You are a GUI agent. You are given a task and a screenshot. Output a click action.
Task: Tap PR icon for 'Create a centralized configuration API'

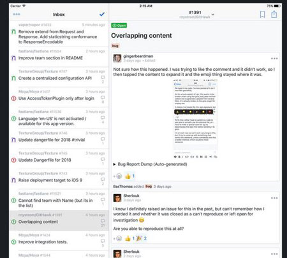[13, 79]
